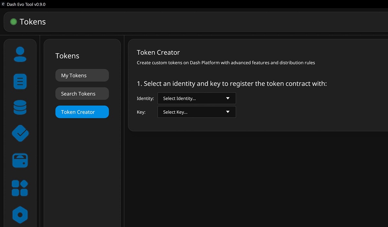
Task: Expand the Select Identity dropdown
Action: pyautogui.click(x=197, y=98)
